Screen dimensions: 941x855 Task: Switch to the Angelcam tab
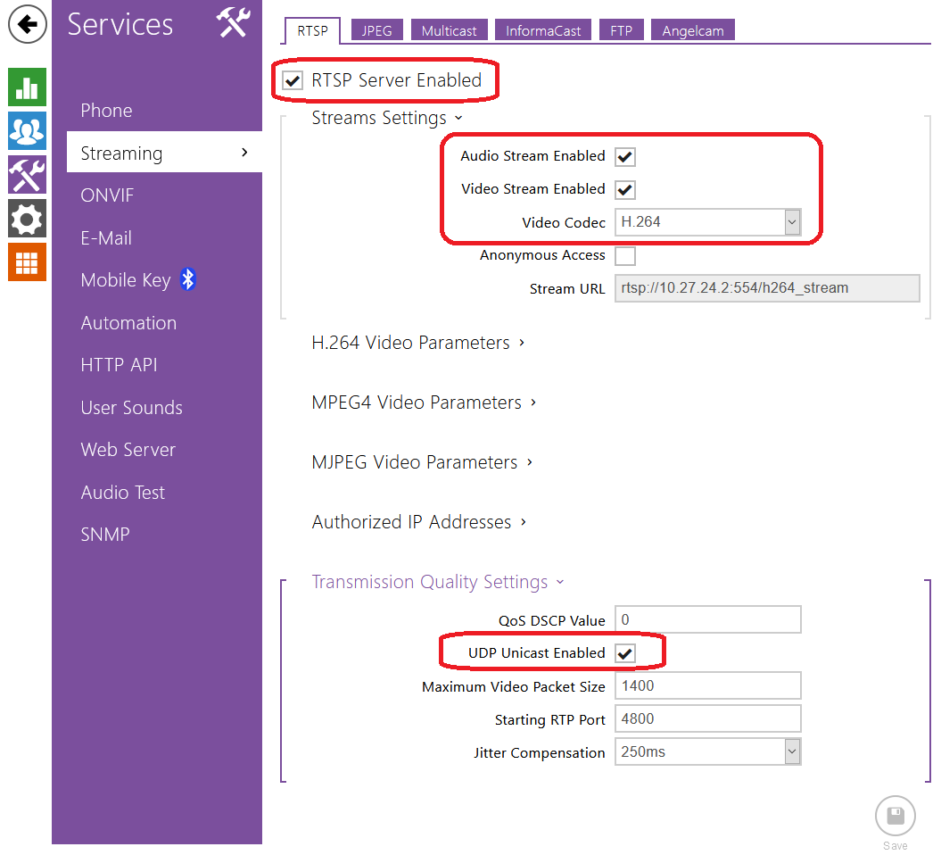tap(692, 30)
